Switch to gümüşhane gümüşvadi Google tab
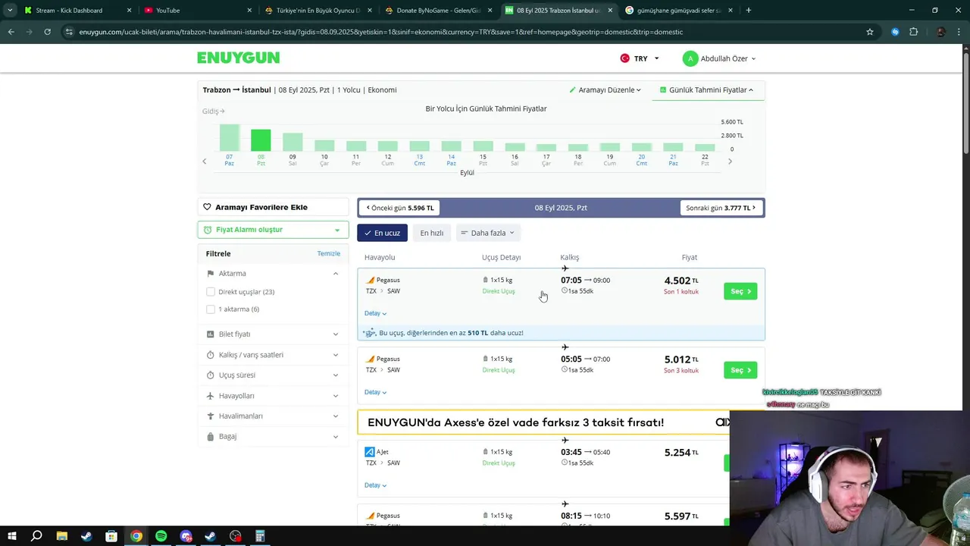This screenshot has height=546, width=970. click(x=677, y=11)
